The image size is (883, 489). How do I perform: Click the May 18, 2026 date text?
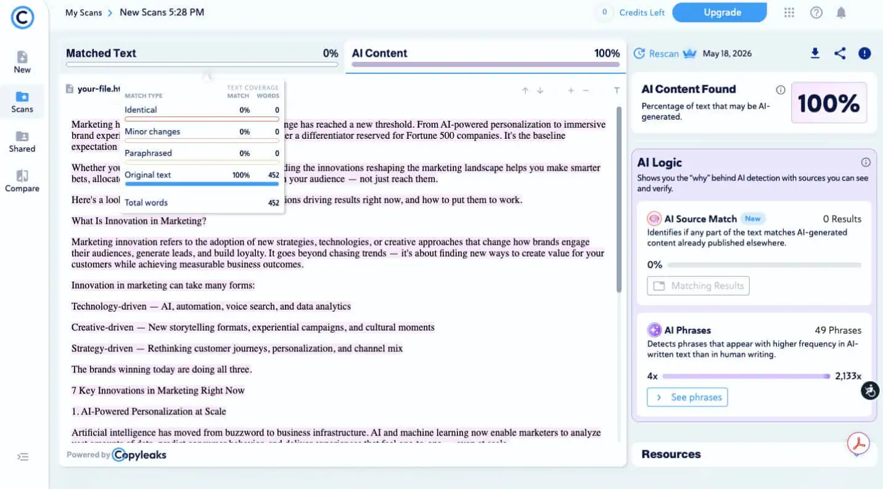point(727,54)
